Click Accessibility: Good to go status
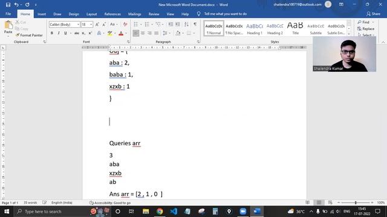This screenshot has width=387, height=217. (x=110, y=203)
